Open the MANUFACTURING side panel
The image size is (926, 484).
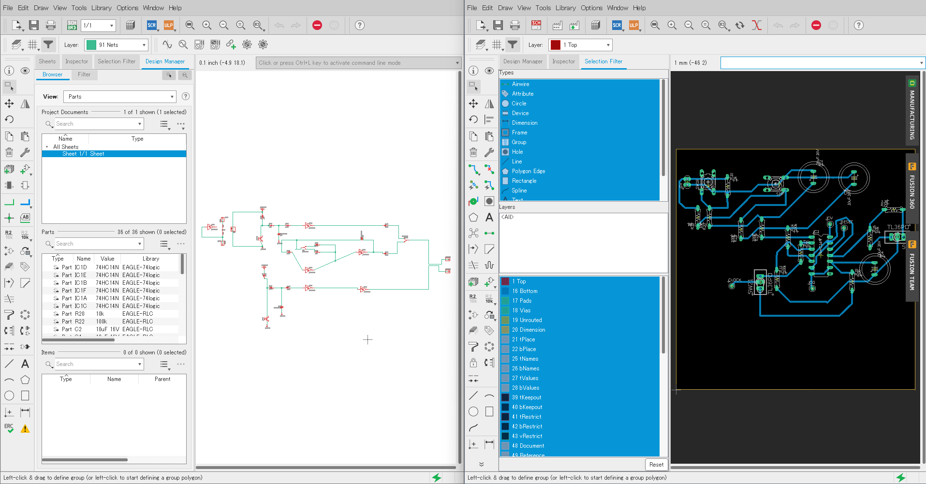[x=911, y=110]
